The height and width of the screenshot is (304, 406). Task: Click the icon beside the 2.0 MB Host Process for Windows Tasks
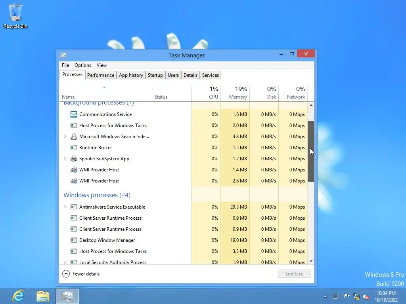[x=74, y=125]
